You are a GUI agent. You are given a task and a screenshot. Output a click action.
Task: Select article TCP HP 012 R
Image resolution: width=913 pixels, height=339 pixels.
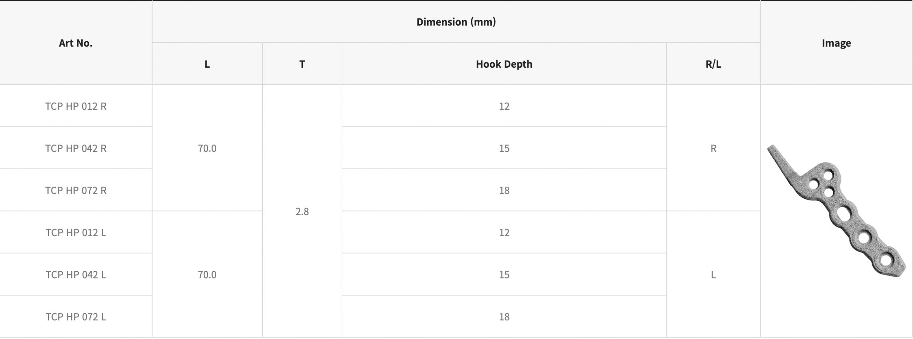point(76,106)
